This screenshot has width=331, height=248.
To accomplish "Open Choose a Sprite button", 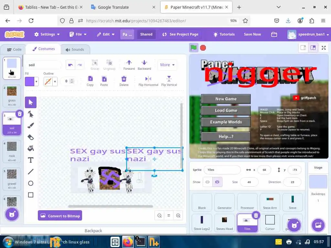I will click(x=294, y=225).
